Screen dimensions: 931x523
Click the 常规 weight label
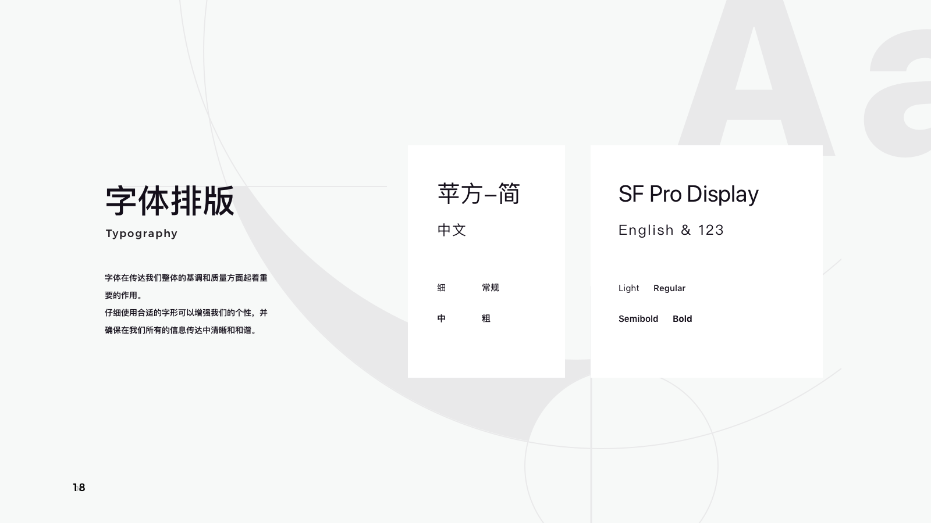[491, 288]
